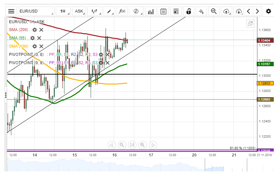Click the green 1.13157 price tag

265,64
